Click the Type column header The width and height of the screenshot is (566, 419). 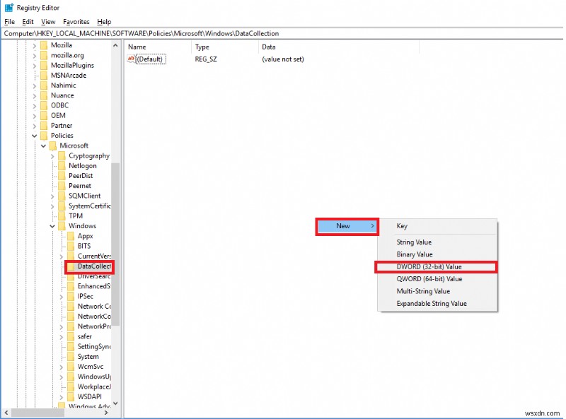pyautogui.click(x=203, y=47)
